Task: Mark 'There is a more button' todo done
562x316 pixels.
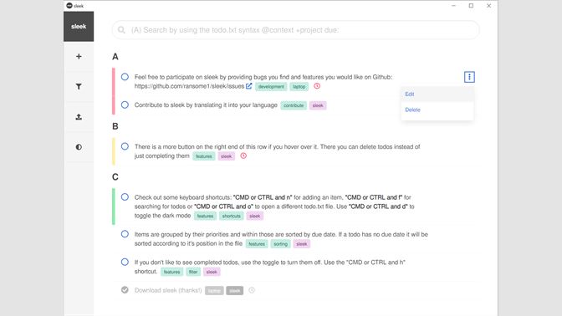Action: 125,146
